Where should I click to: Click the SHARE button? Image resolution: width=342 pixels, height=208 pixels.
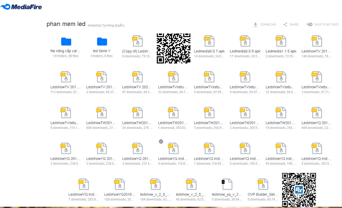click(291, 24)
